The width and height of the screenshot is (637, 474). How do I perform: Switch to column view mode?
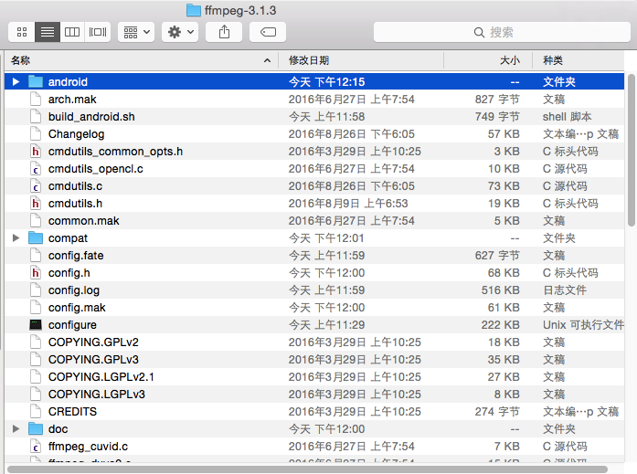72,32
